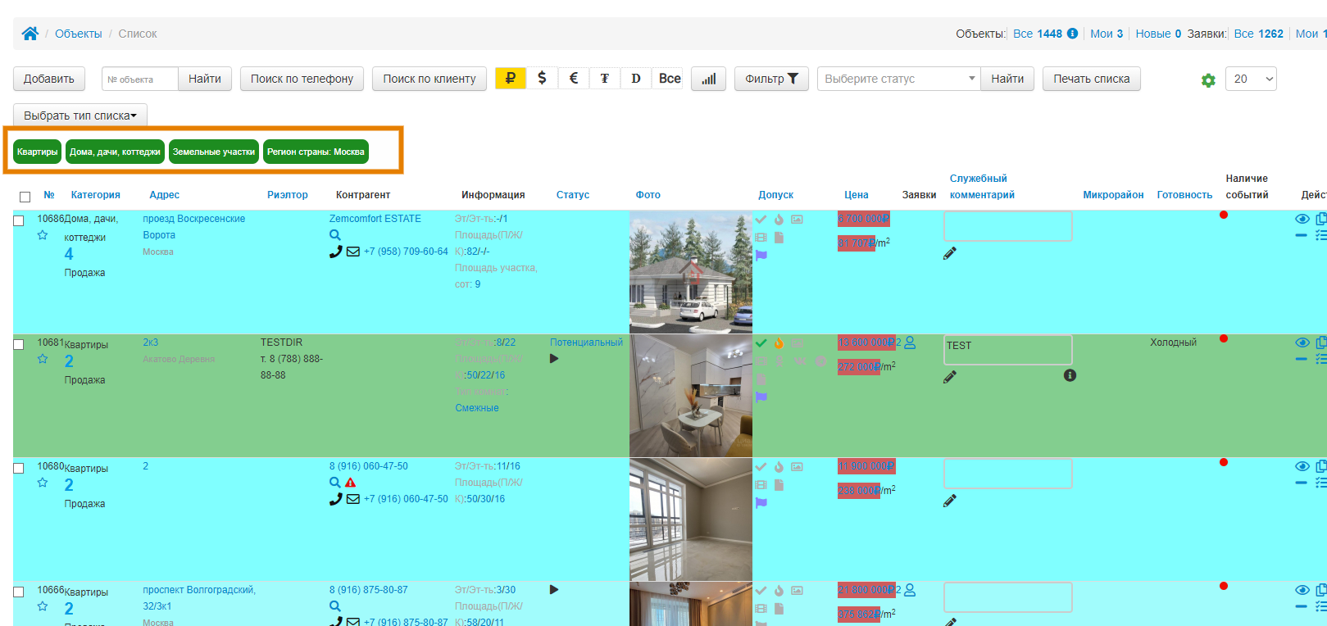This screenshot has width=1327, height=626.
Task: Expand the "Выбрать тип списка" dropdown
Action: coord(80,116)
